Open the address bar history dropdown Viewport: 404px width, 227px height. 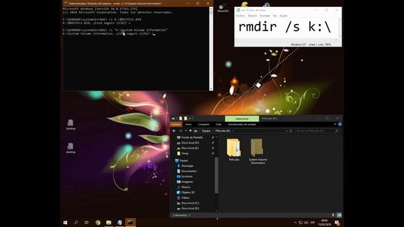(287, 131)
